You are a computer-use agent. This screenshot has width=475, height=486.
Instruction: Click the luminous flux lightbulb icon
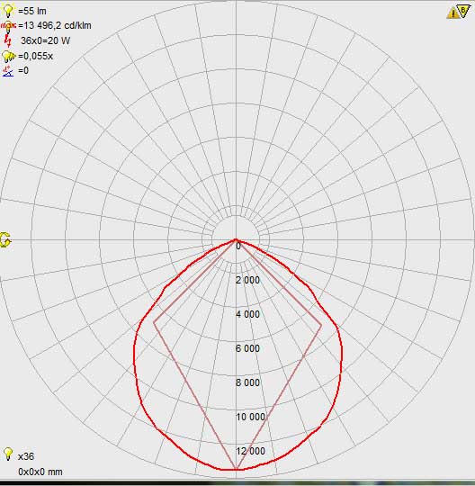point(8,10)
